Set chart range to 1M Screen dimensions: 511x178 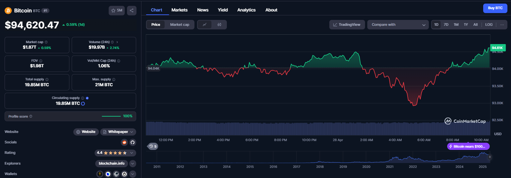coord(456,24)
